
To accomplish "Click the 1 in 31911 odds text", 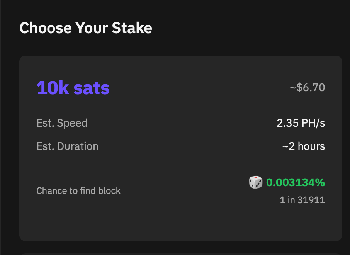I will tap(302, 200).
